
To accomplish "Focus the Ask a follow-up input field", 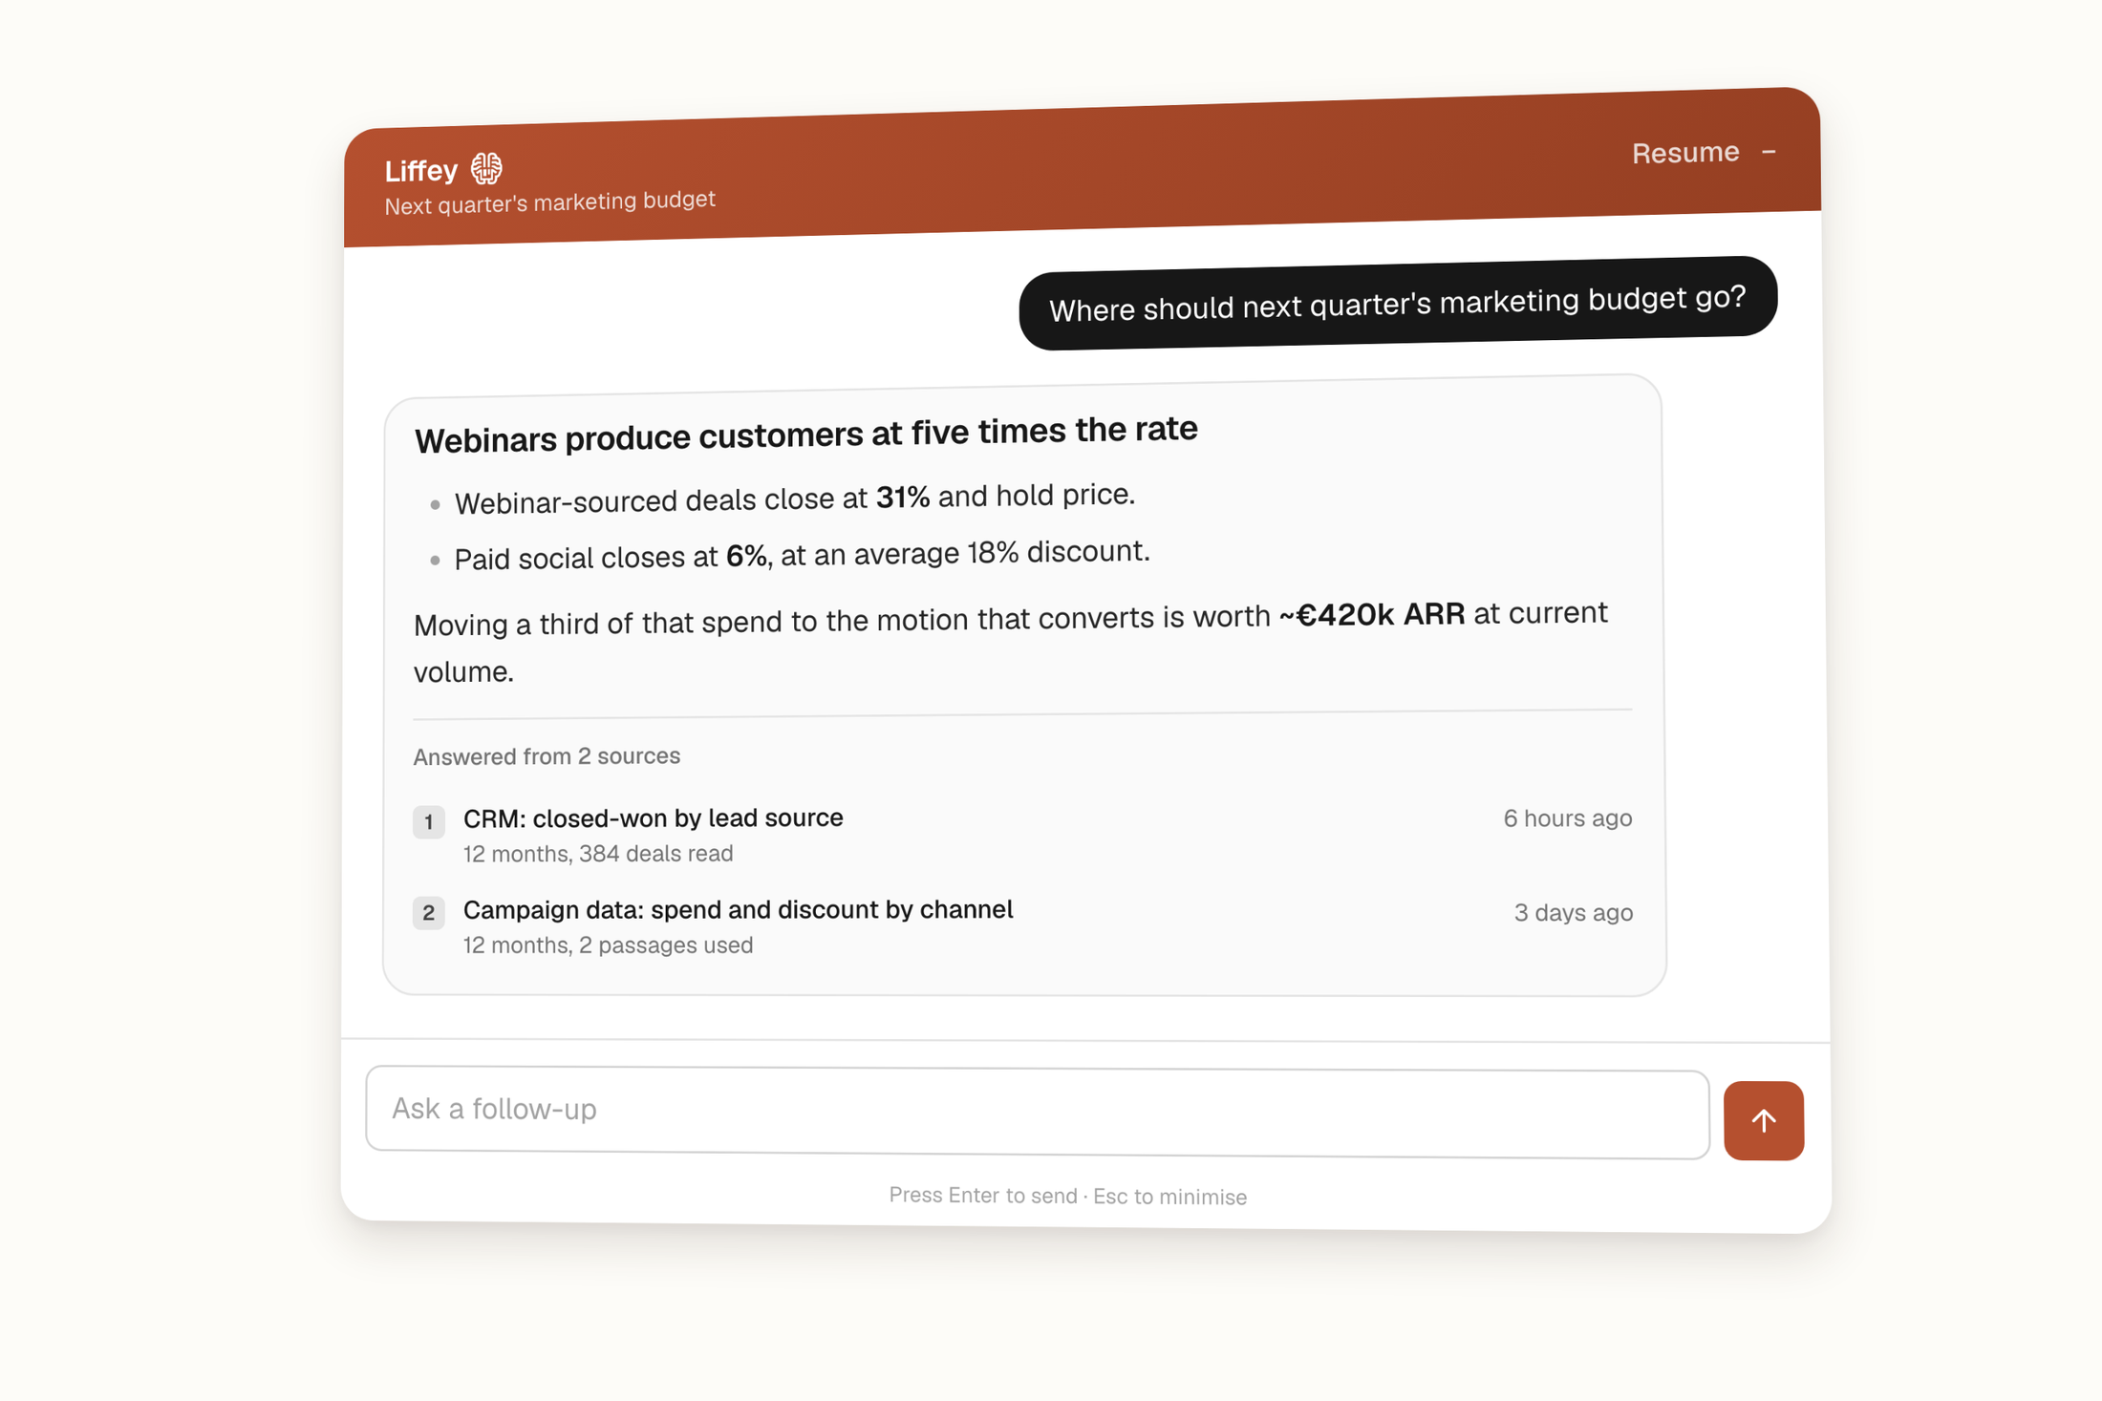I will coord(1037,1112).
